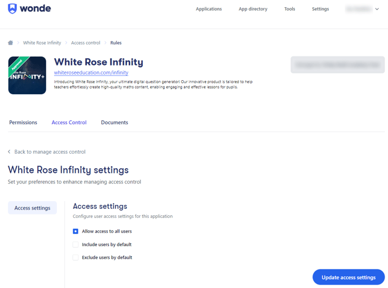The image size is (388, 288).
Task: Switch to the Permissions tab
Action: click(23, 123)
